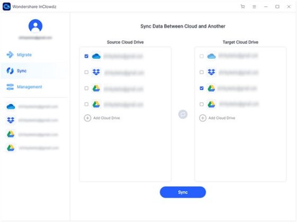297x222 pixels.
Task: Click the plus icon under Source Cloud Drive
Action: click(88, 118)
